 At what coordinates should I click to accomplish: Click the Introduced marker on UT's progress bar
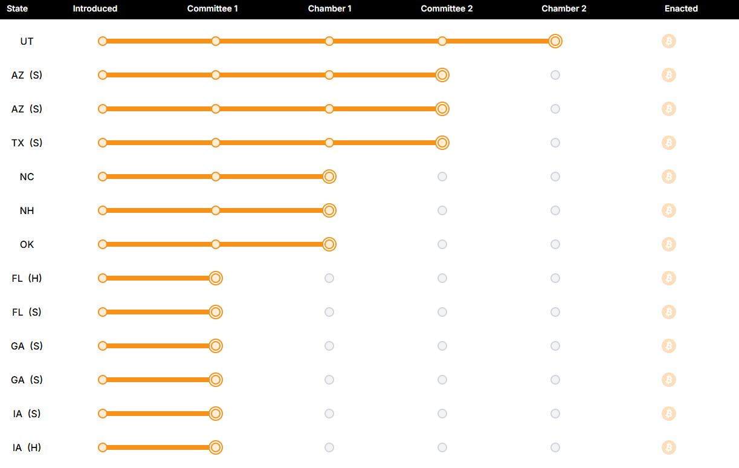(103, 41)
